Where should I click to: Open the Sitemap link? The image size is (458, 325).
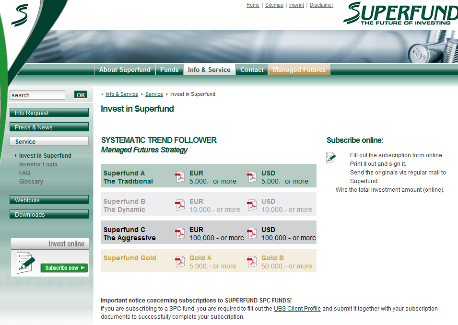pos(274,5)
